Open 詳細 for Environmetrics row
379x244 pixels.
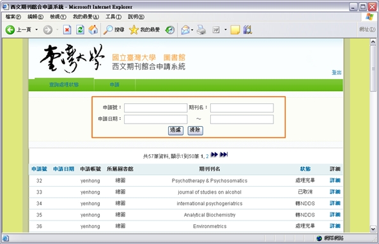[335, 226]
